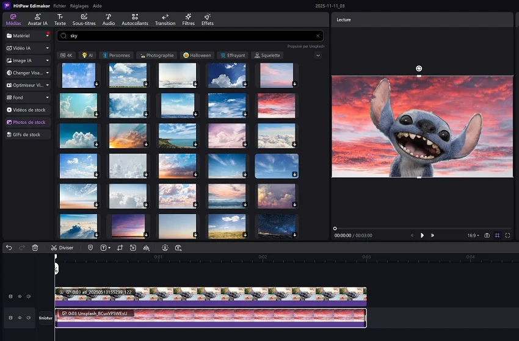
Task: Open the Fichier menu
Action: (59, 5)
